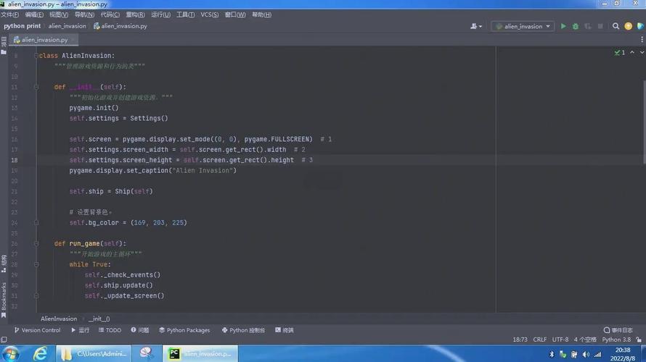Toggle tool window bars at bottom-left corner
646x362 pixels.
[4, 340]
